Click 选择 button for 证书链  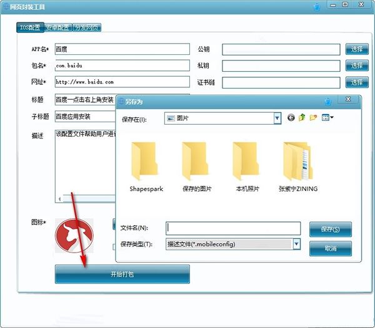coord(357,82)
